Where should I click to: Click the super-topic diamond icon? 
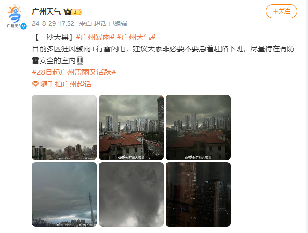35,84
